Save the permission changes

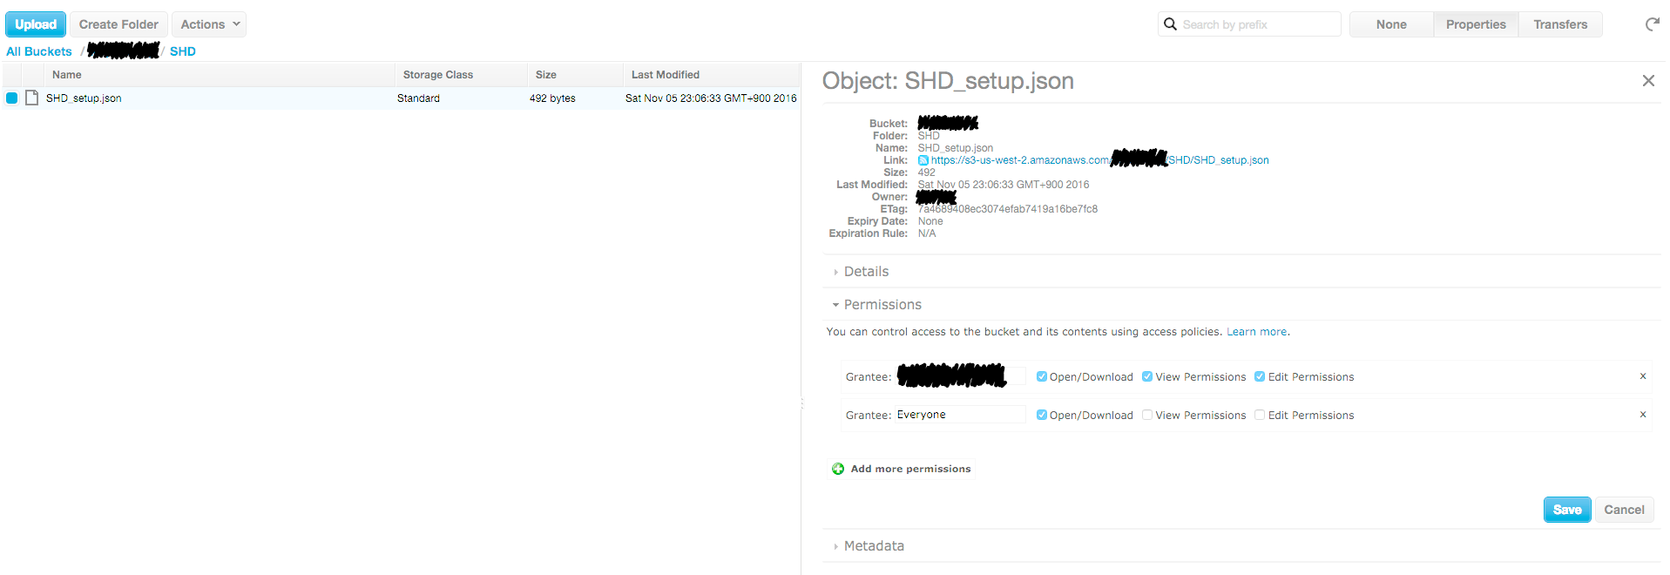[x=1567, y=510]
